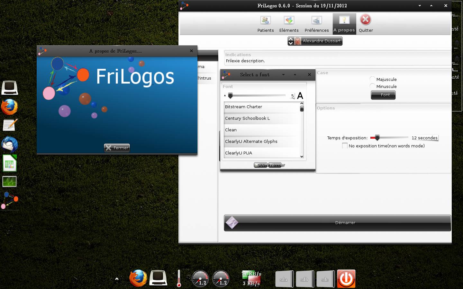Open the system monitor icon in the left dock

coord(10,181)
